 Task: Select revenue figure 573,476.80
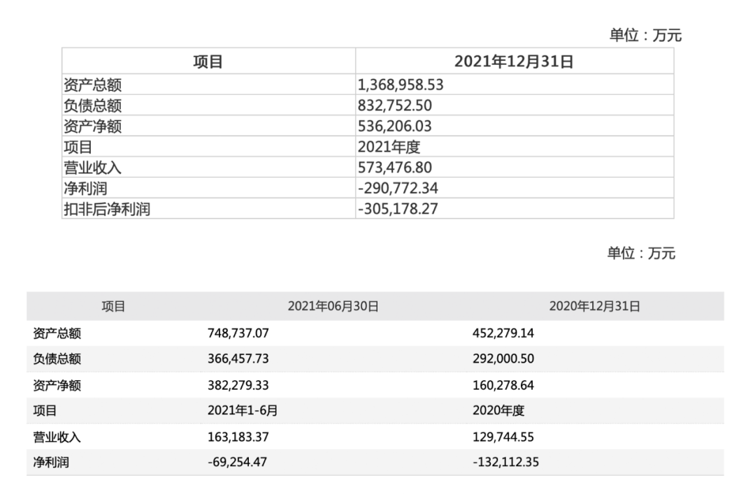pyautogui.click(x=395, y=168)
